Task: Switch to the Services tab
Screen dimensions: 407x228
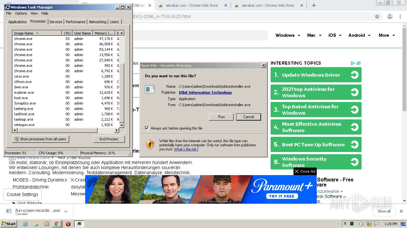Action: tap(56, 22)
